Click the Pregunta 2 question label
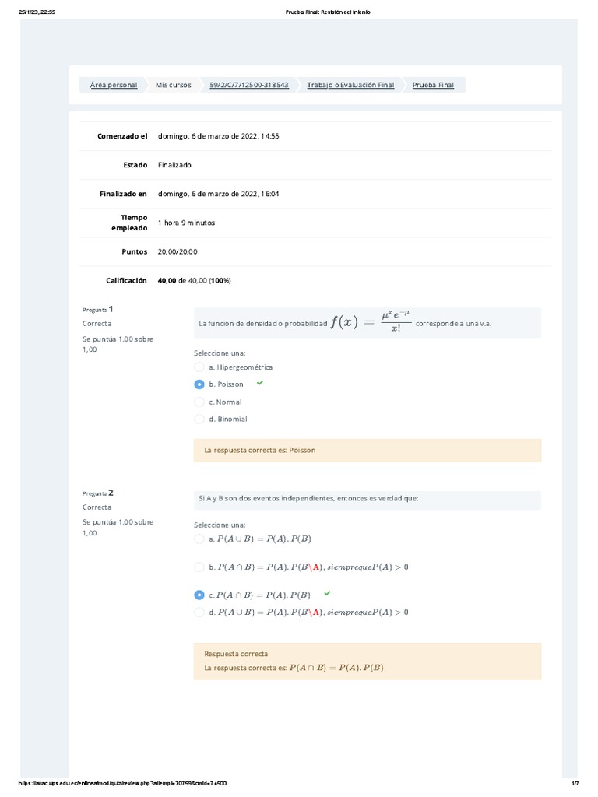Image resolution: width=598 pixels, height=797 pixels. [98, 493]
